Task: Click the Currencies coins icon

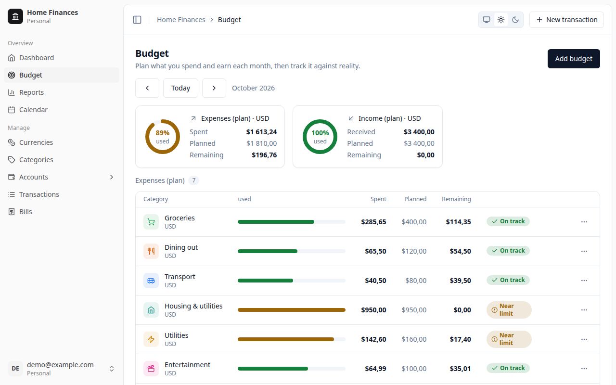Action: click(12, 142)
